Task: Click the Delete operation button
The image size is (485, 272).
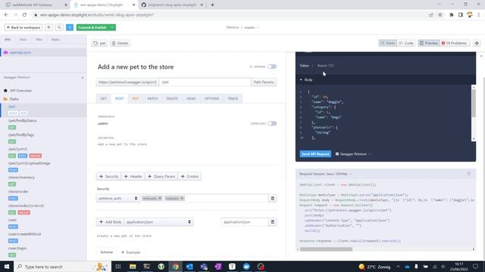Action: tap(120, 43)
